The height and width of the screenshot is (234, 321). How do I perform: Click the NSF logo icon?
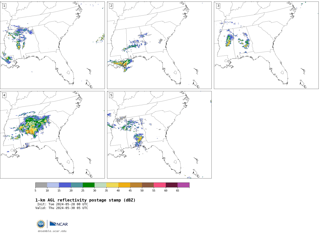pos(41,224)
